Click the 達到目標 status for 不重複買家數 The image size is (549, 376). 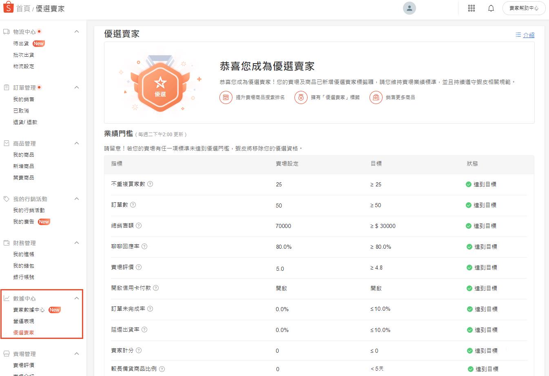[481, 184]
